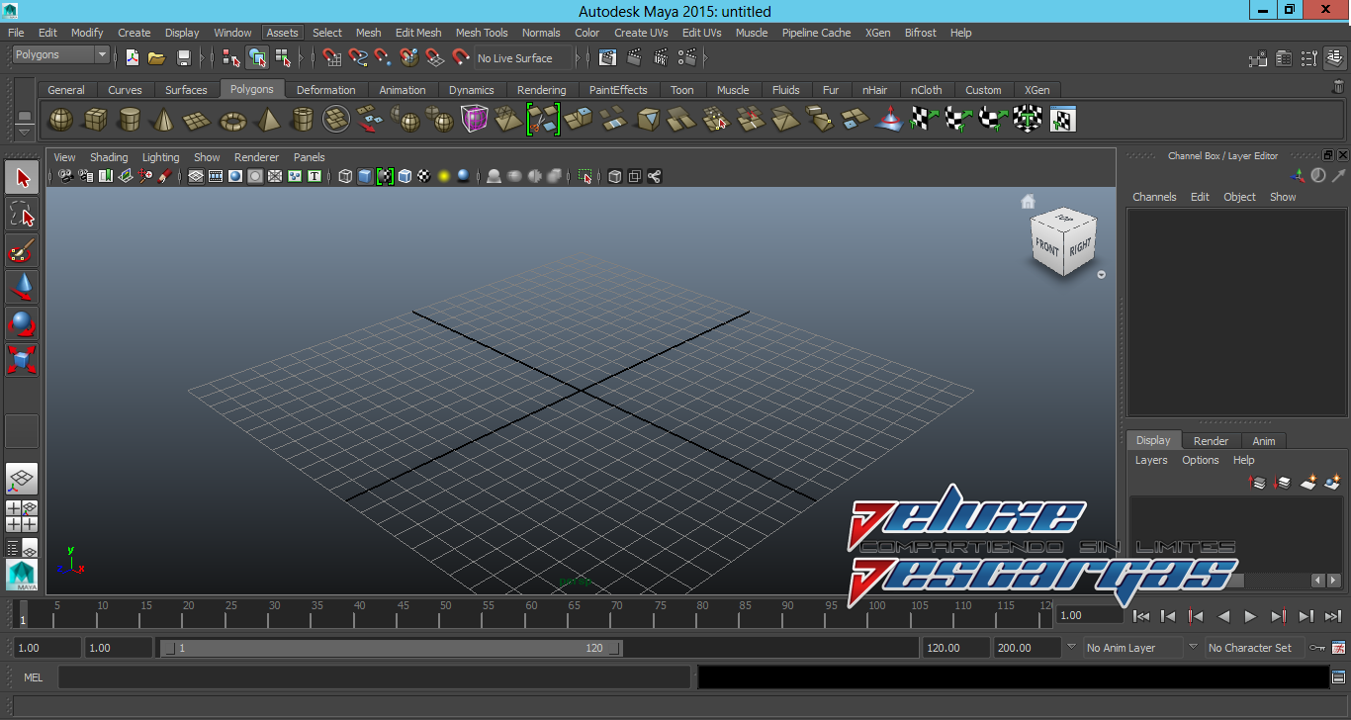The width and height of the screenshot is (1351, 720).
Task: Click frame 60 on the time slider
Action: (531, 614)
